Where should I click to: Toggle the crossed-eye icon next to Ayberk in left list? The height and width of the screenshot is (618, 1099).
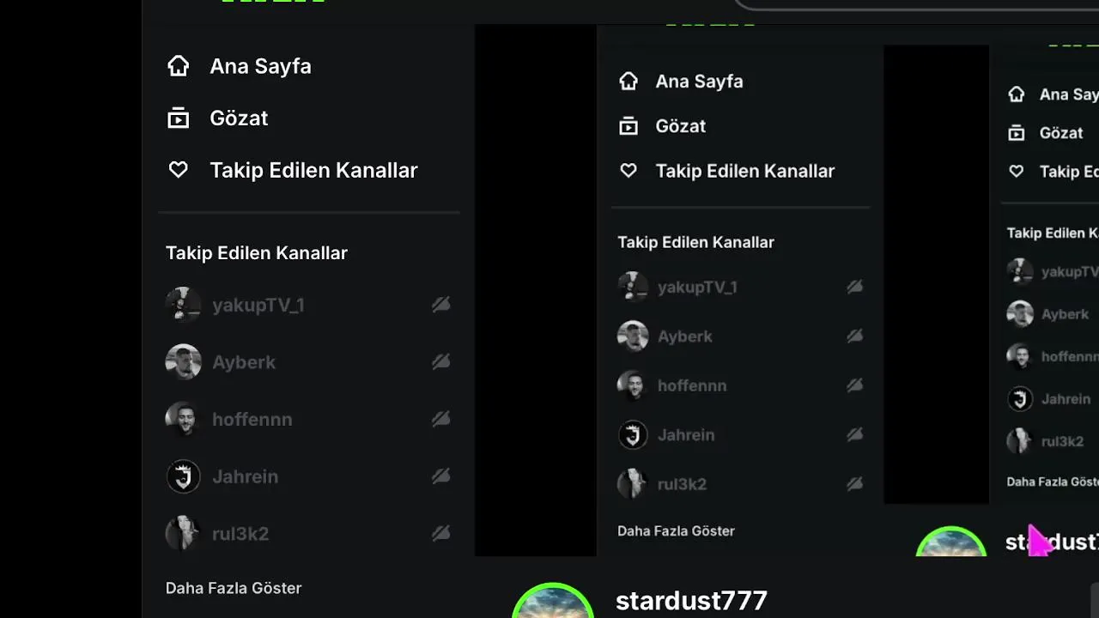pos(440,362)
